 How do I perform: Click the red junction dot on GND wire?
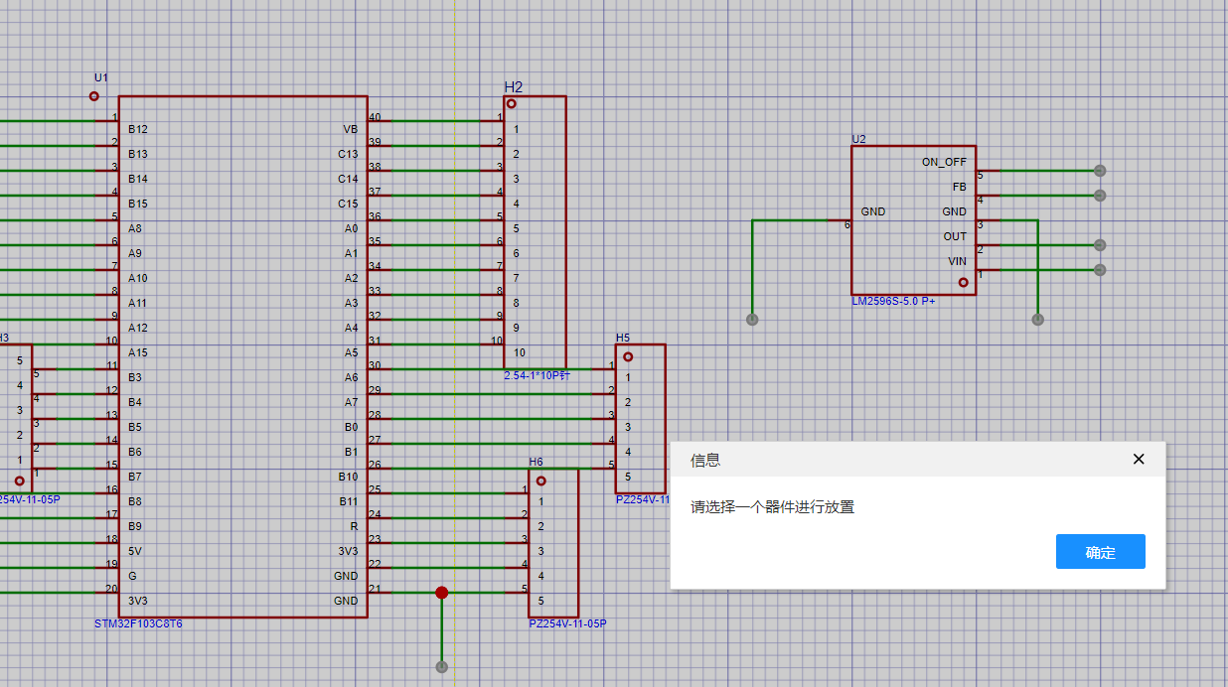tap(442, 593)
